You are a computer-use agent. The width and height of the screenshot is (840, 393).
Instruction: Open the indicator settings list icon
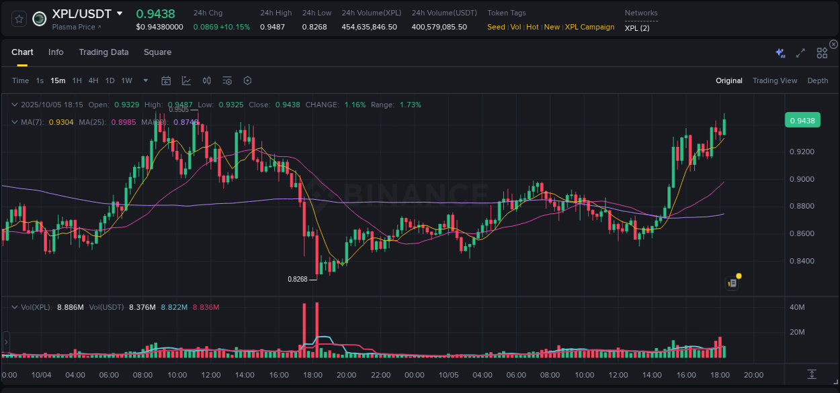click(x=226, y=80)
